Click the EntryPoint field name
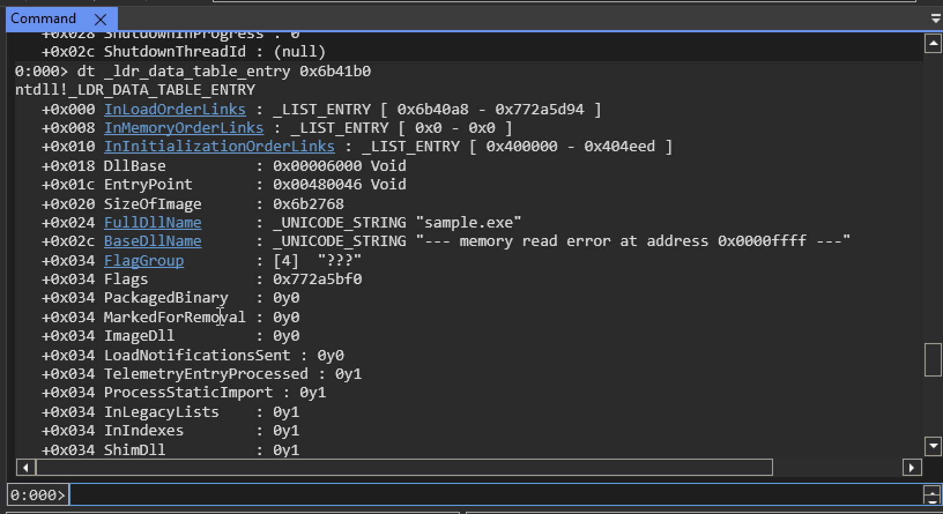943x514 pixels. point(148,184)
